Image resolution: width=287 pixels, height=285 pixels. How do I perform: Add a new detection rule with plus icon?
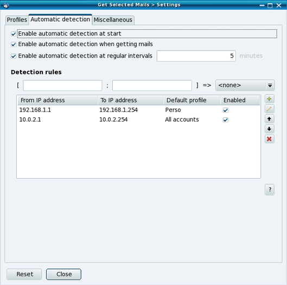tap(269, 99)
